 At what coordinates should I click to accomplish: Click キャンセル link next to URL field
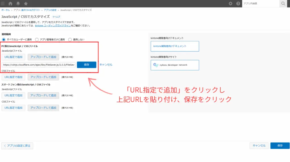106,65
